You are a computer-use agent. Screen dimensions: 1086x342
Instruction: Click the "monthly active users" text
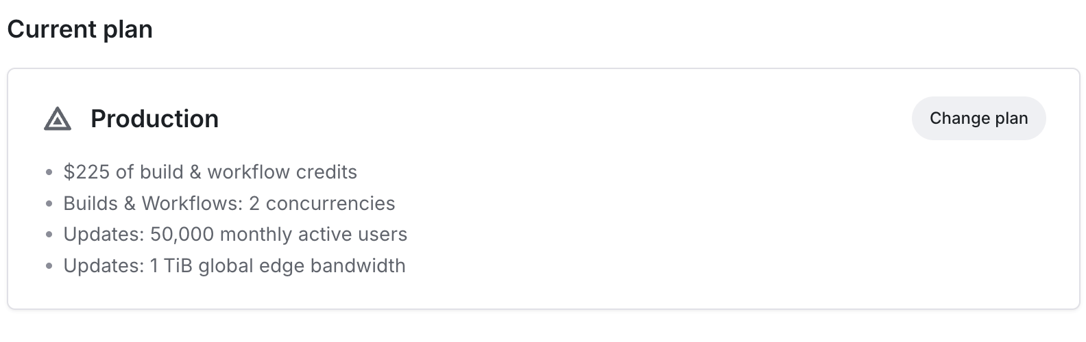(313, 235)
